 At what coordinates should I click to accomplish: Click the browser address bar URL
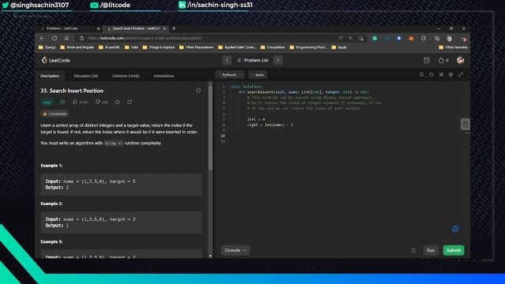145,38
